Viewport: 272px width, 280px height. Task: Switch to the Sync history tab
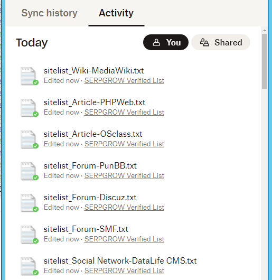pyautogui.click(x=49, y=13)
